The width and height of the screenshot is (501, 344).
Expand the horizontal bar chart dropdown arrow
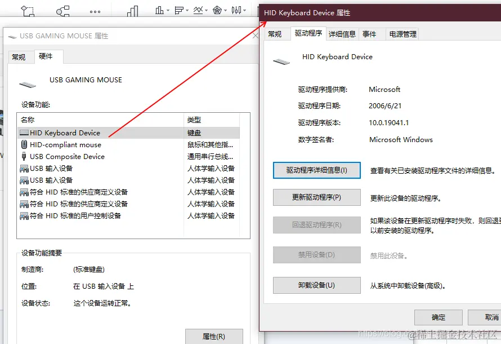click(x=187, y=11)
